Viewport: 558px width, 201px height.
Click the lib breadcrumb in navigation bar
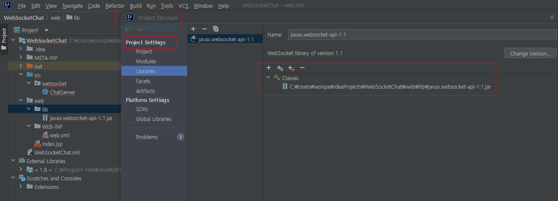73,18
